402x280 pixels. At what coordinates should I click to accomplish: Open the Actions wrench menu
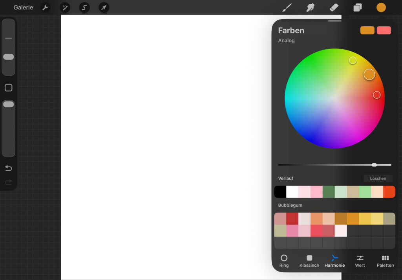(46, 7)
